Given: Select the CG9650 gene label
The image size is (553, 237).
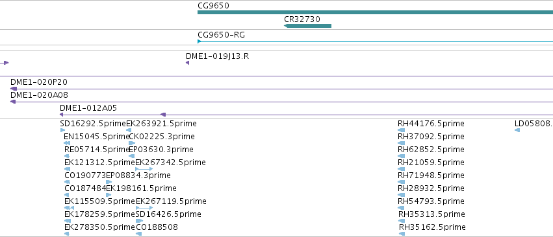Looking at the screenshot, I should 213,6.
